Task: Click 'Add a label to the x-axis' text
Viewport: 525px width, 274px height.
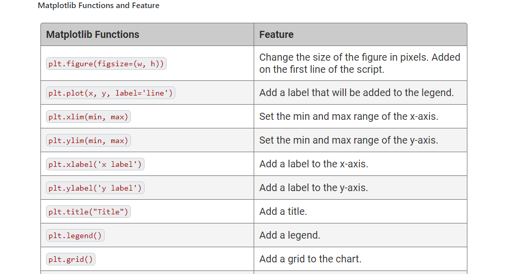Action: coord(313,164)
